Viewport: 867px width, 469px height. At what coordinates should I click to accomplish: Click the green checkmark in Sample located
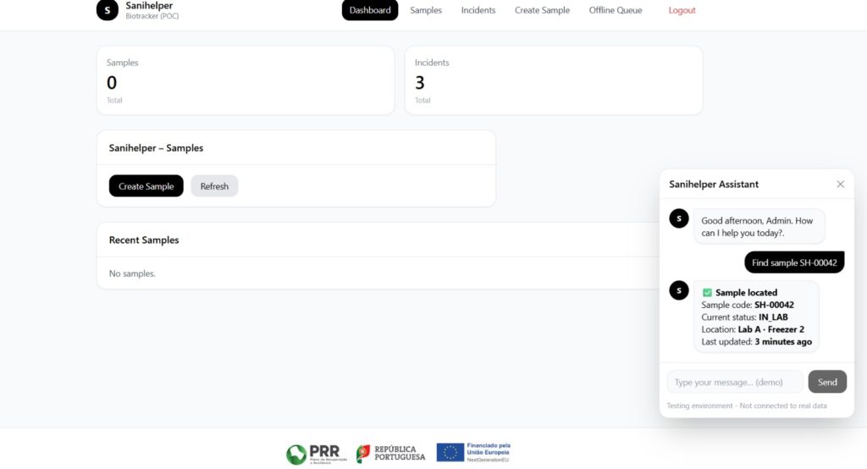[x=707, y=293]
